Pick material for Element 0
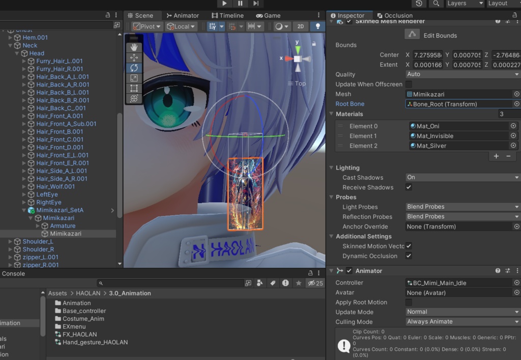521x360 pixels. [513, 126]
